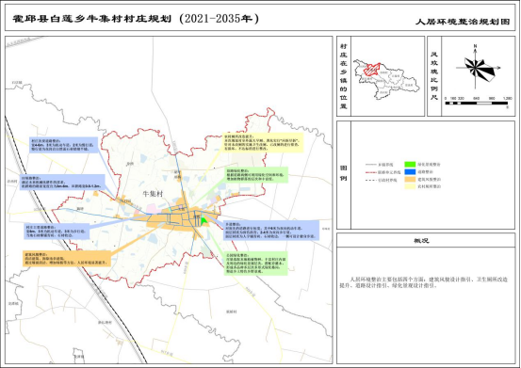Screen dimensions: 521x368
Task: Click the 牛集村 village name label on map
Action: (x=153, y=194)
